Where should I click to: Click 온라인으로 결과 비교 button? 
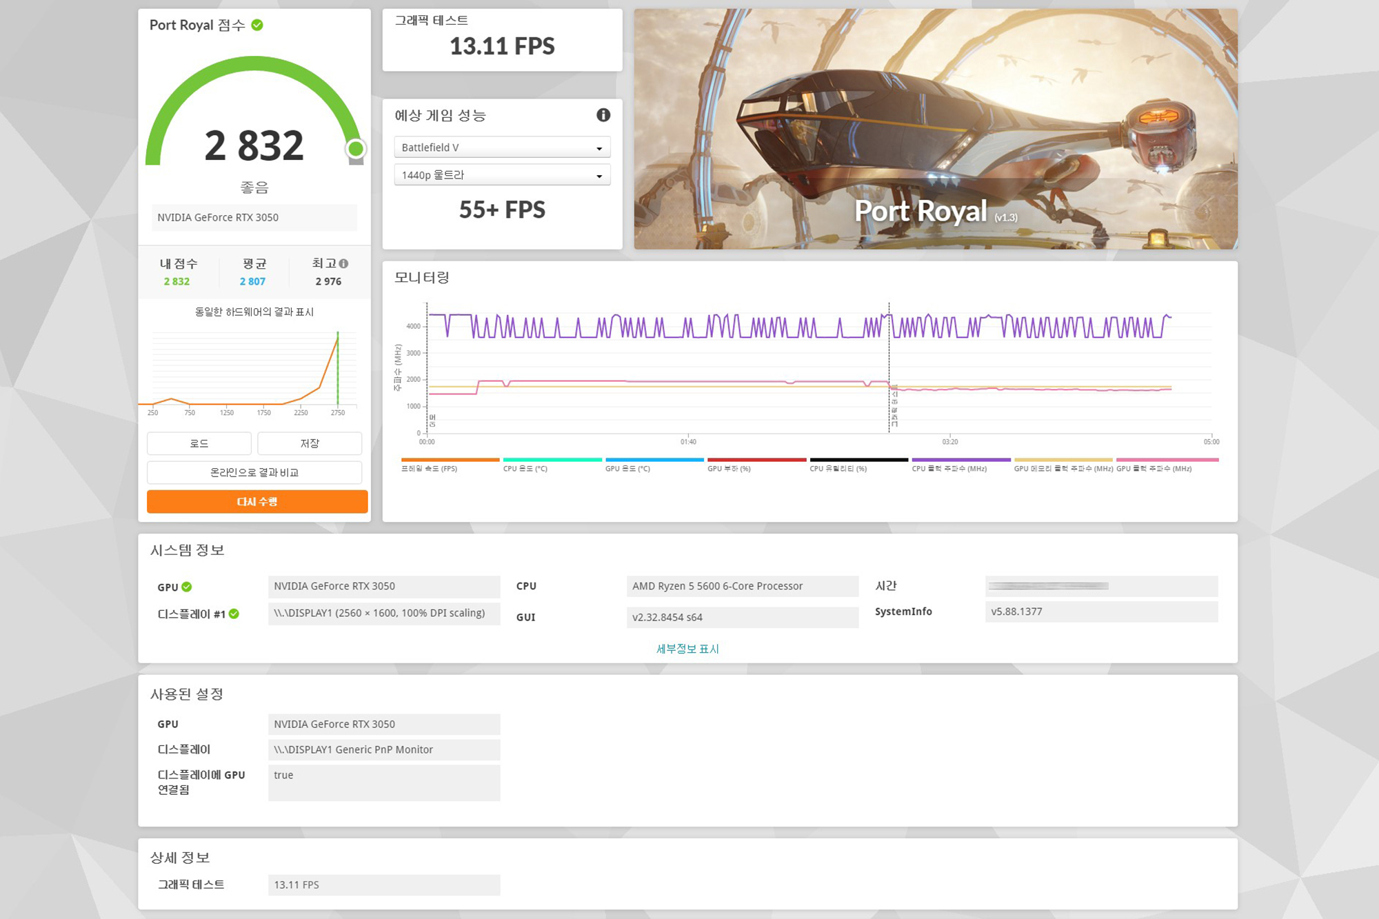coord(254,472)
